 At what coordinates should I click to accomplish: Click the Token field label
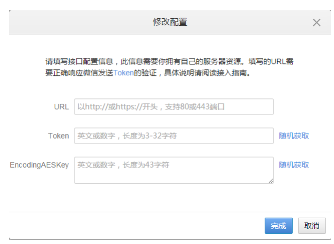pos(58,136)
